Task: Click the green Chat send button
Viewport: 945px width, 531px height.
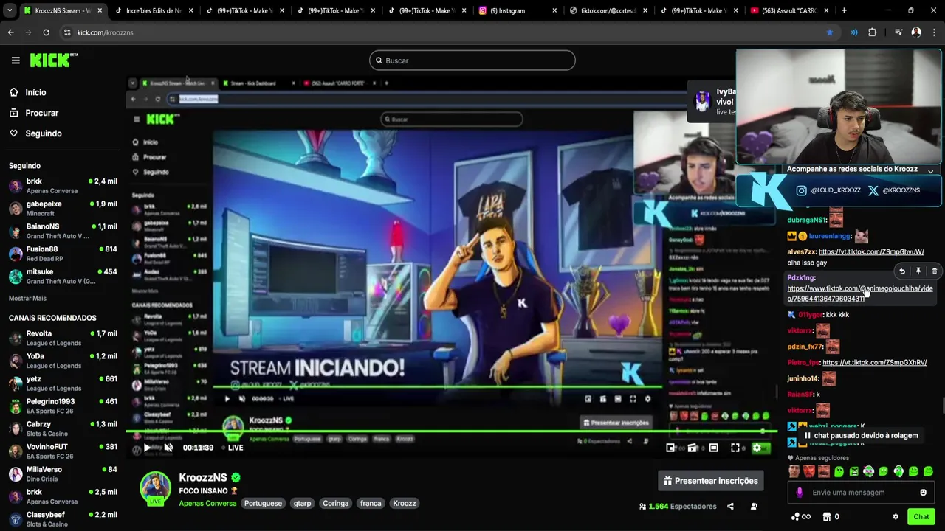Action: pos(921,517)
